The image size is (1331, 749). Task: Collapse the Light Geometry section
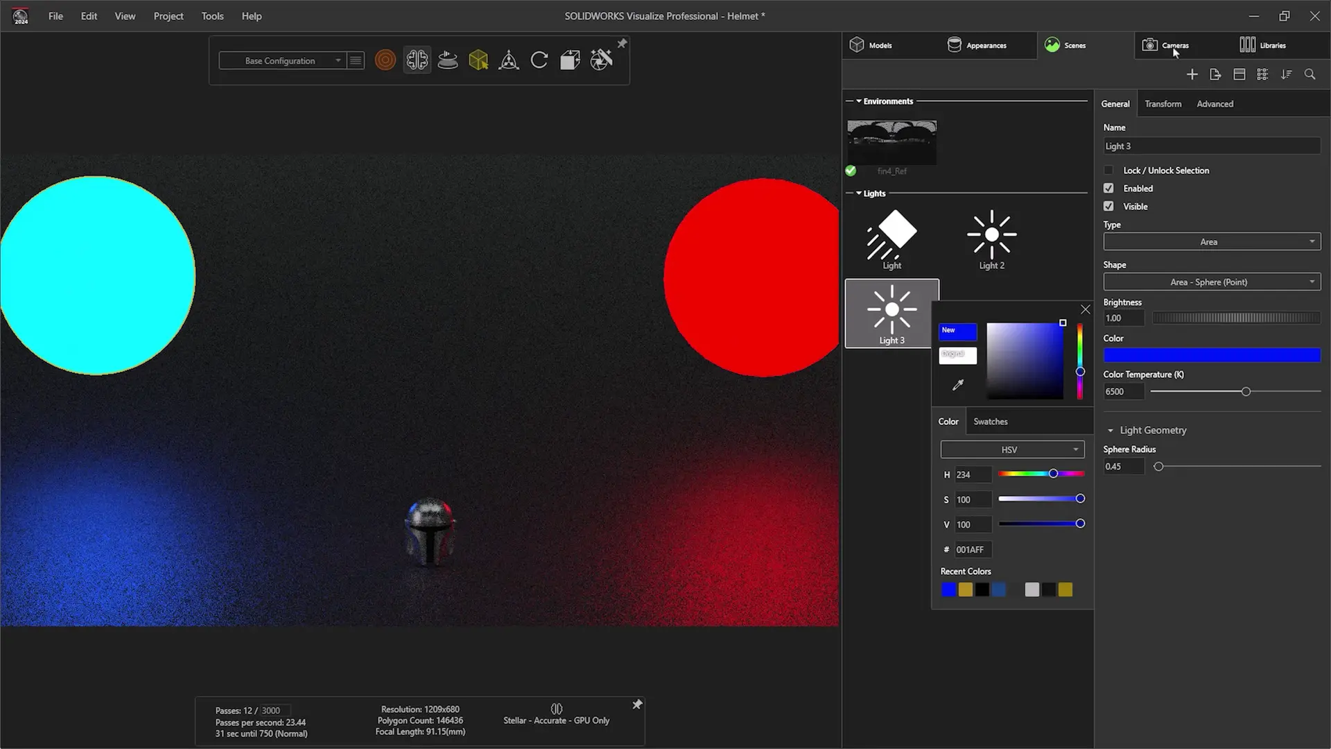point(1111,431)
